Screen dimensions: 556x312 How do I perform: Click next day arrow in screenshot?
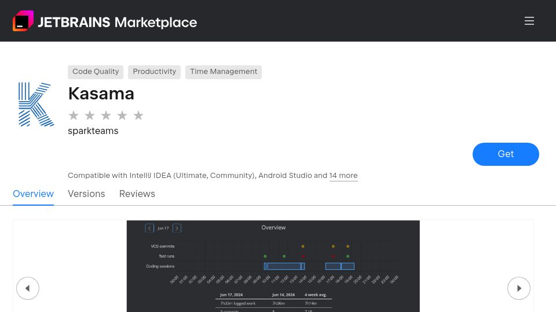(x=177, y=228)
